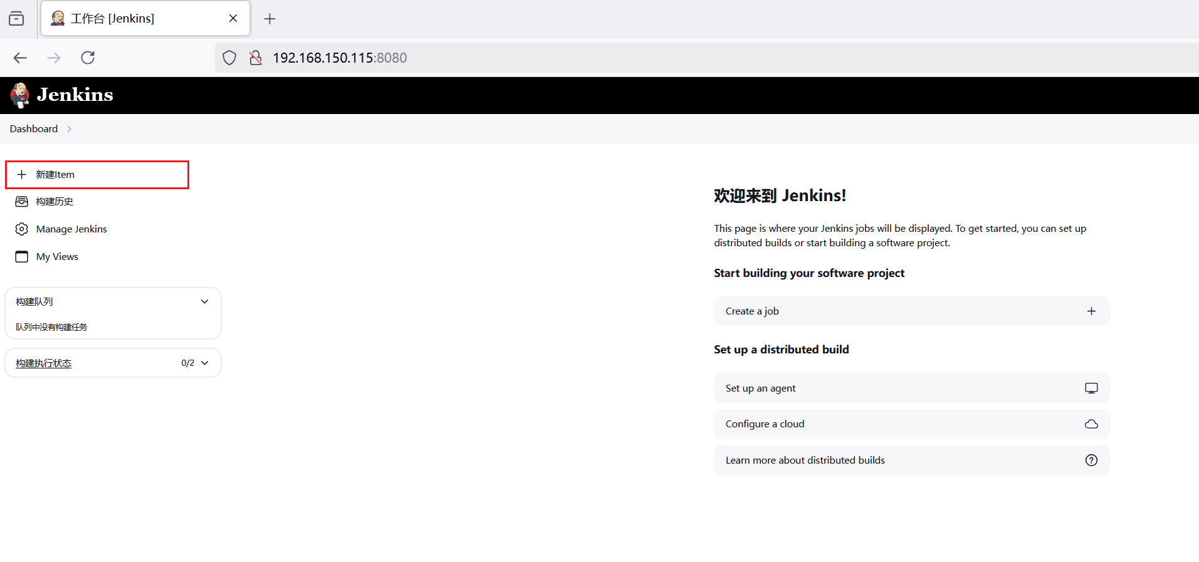The height and width of the screenshot is (562, 1199).
Task: Switch to the 工作台 [Jenkins] browser tab
Action: 145,18
